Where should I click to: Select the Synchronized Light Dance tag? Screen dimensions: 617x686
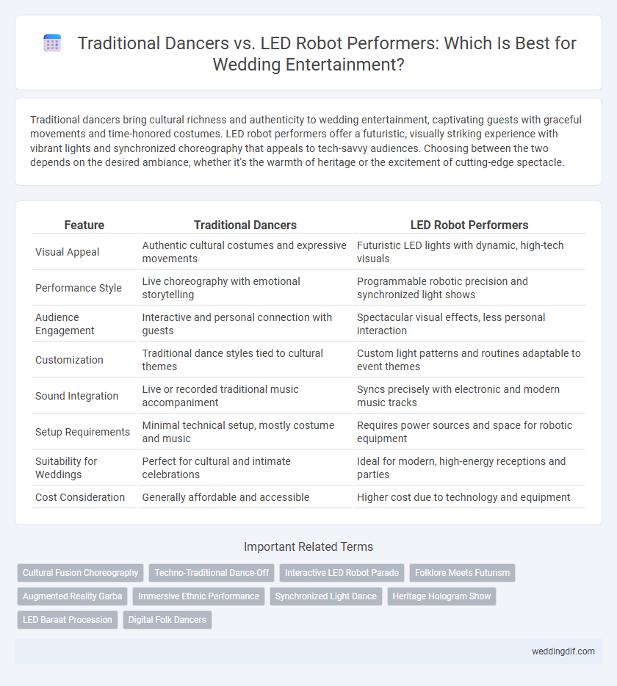(x=326, y=596)
